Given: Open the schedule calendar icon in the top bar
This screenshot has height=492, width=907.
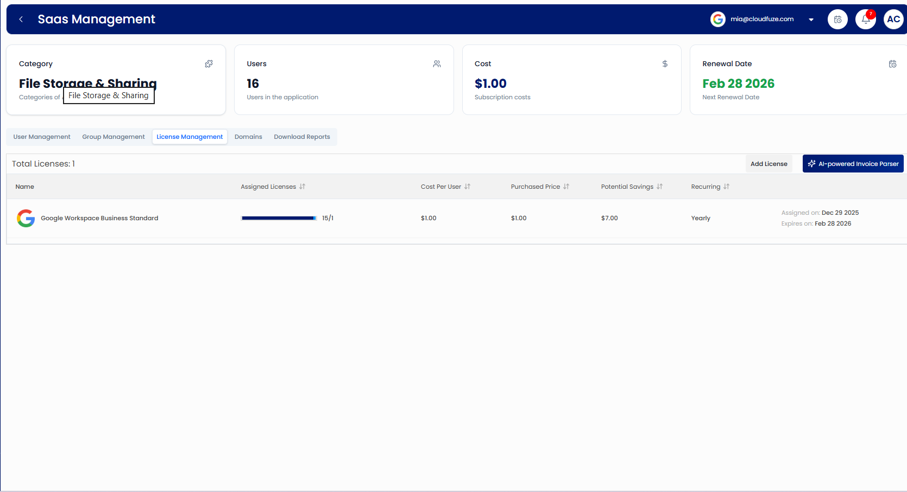Looking at the screenshot, I should (x=837, y=19).
